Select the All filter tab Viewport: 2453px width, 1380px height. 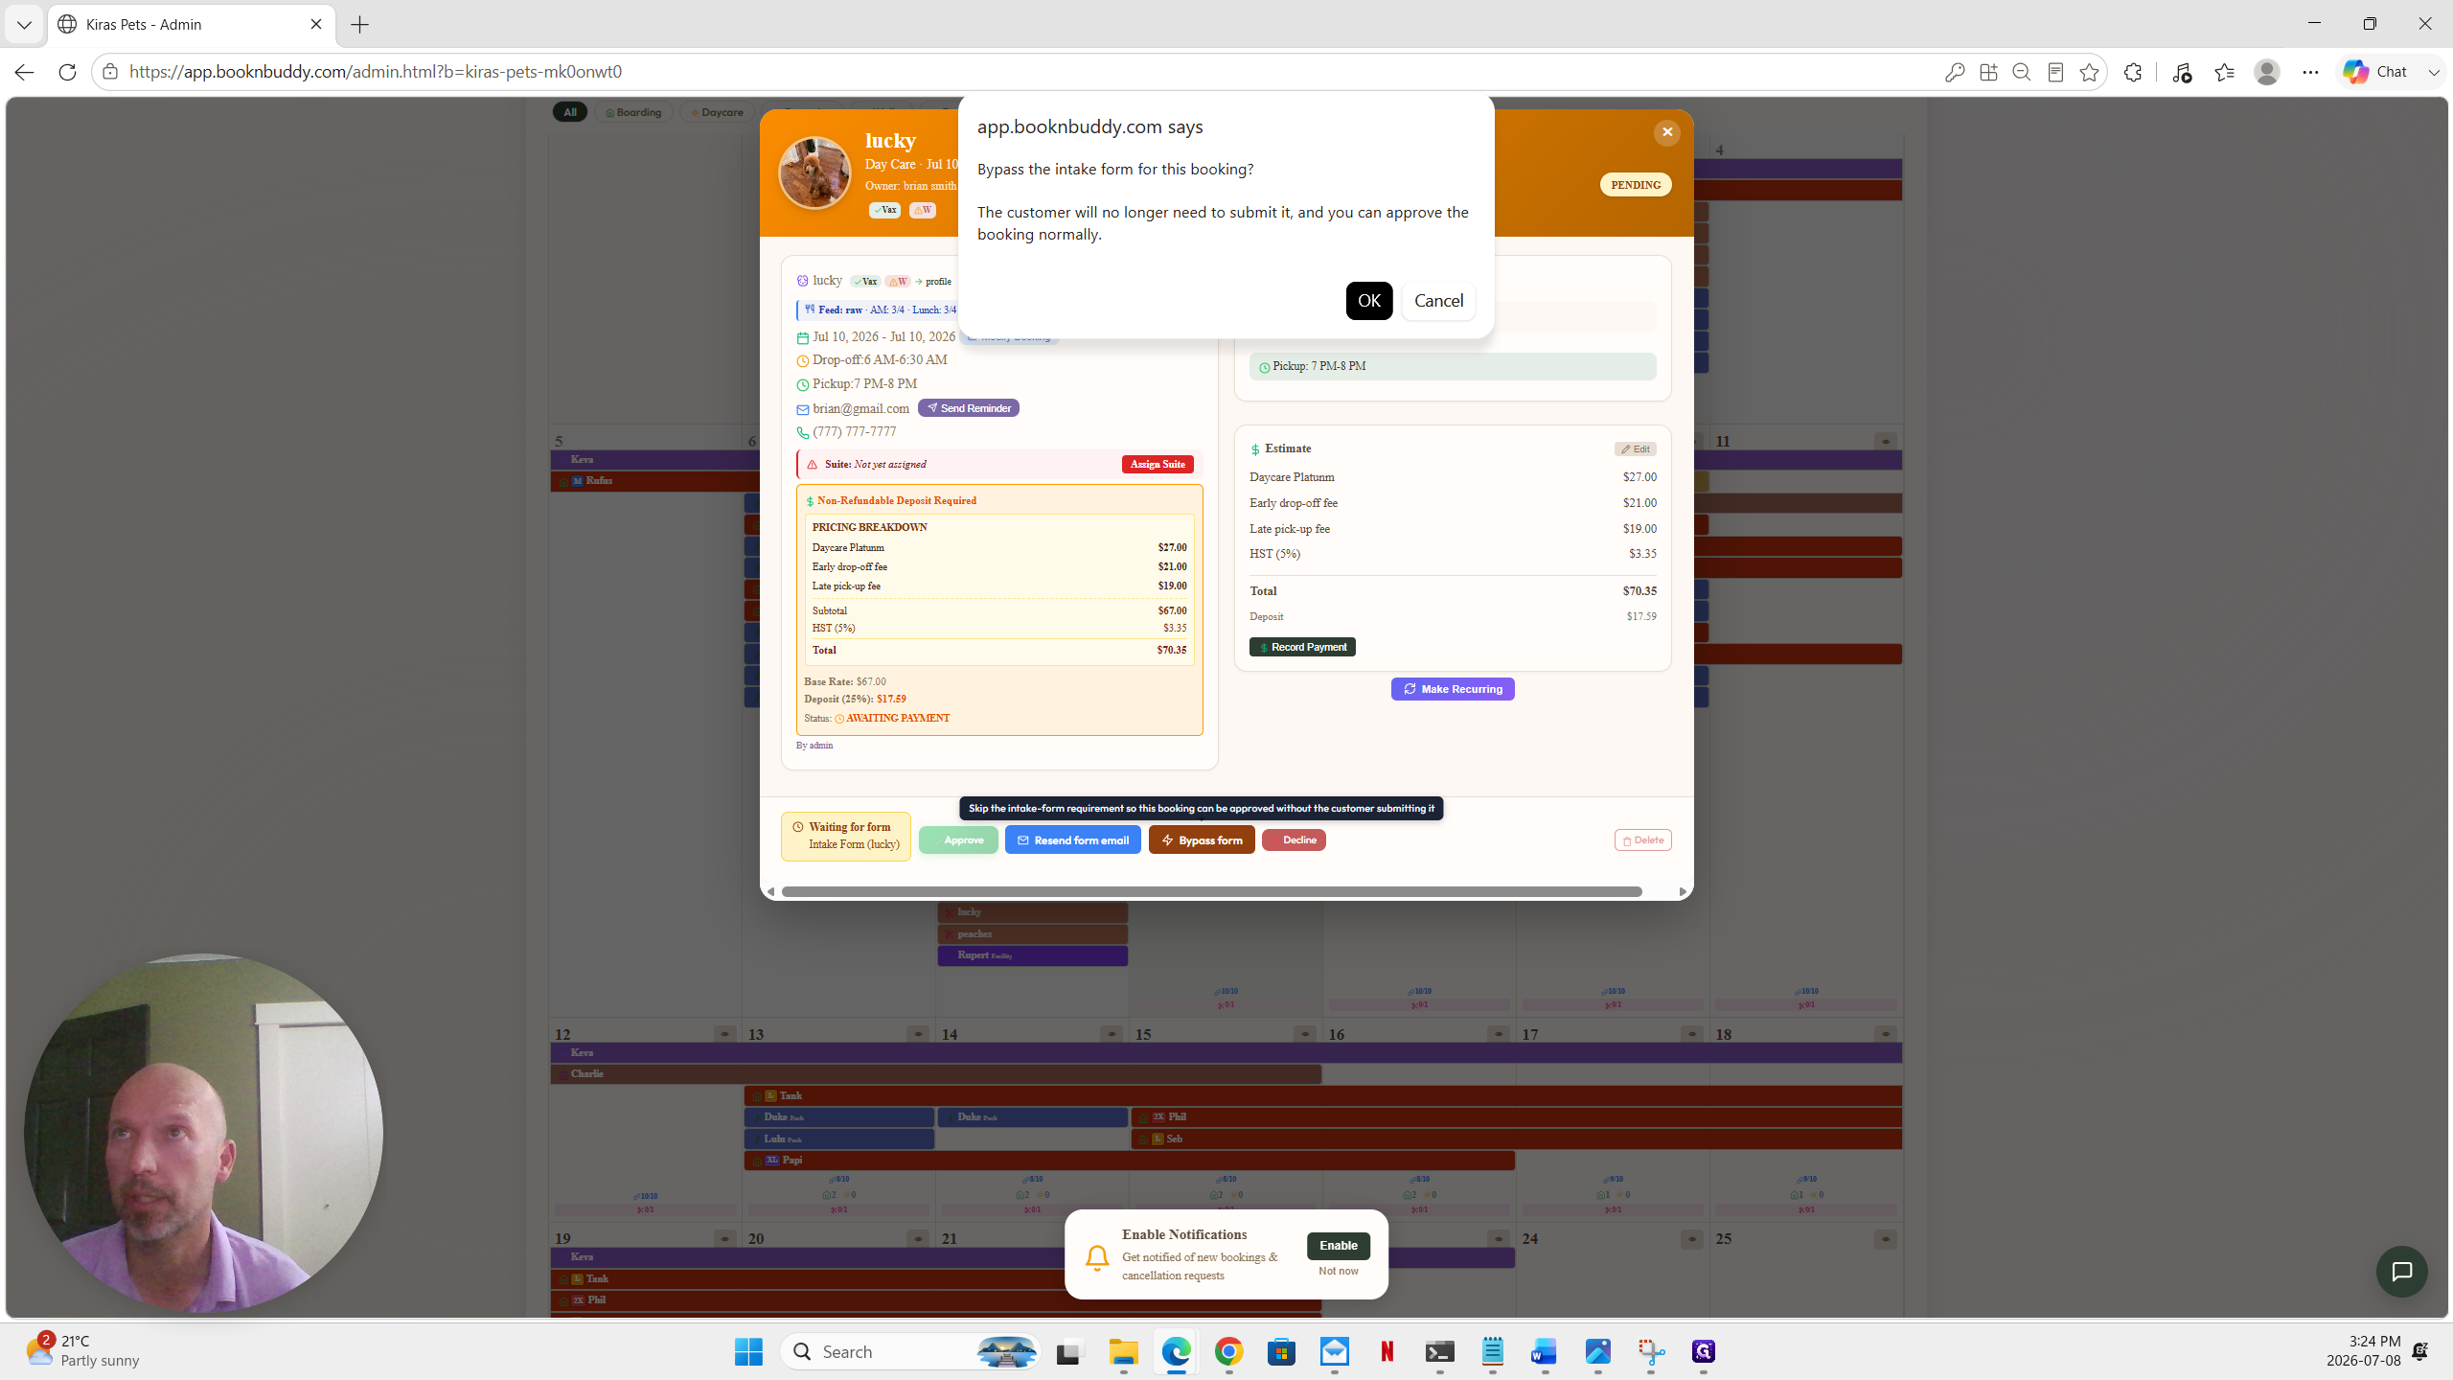(570, 112)
